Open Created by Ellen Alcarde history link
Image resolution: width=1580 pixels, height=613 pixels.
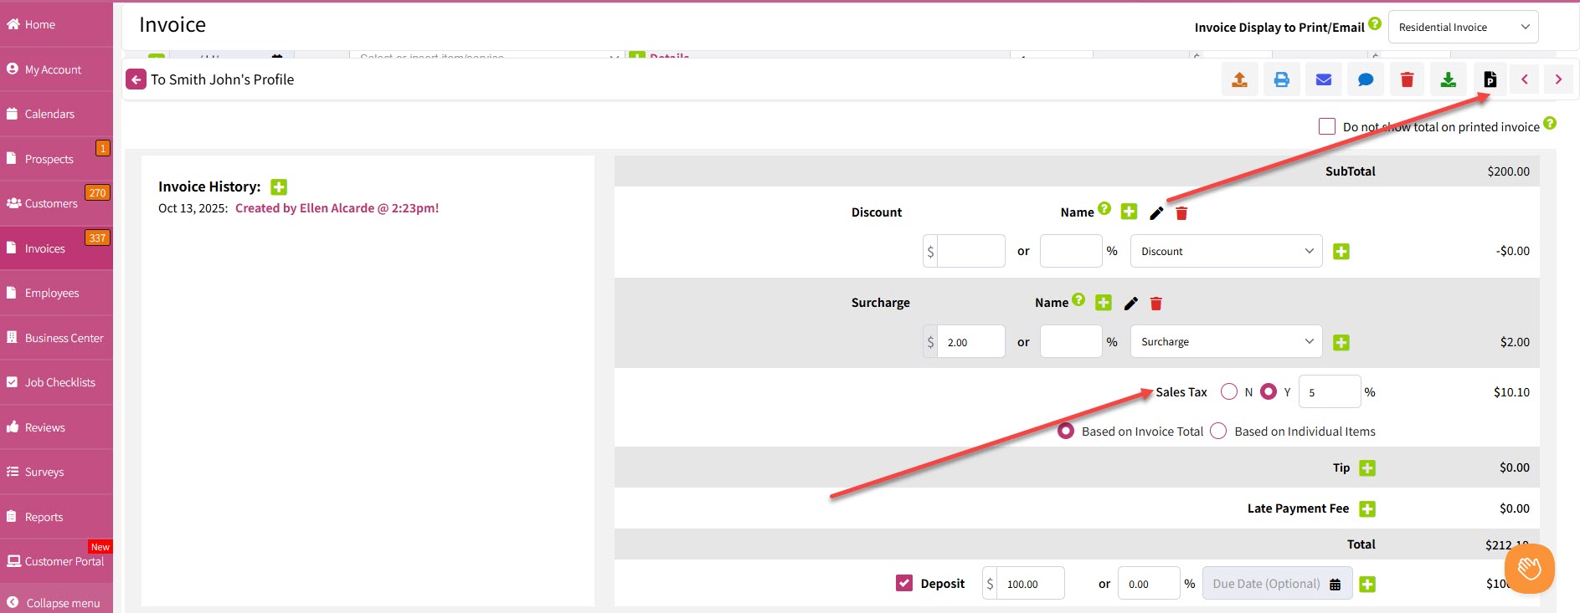(337, 208)
